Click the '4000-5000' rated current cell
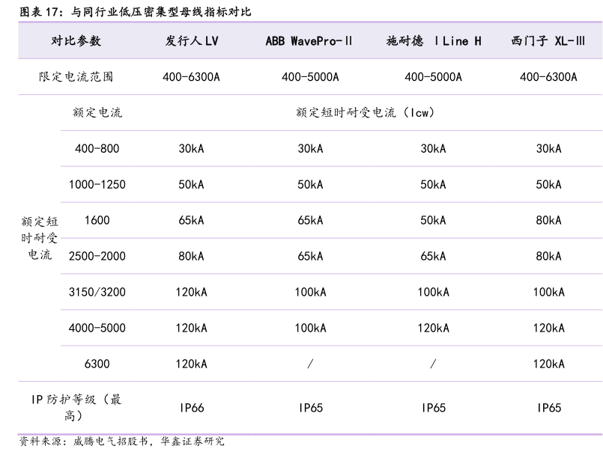Image resolution: width=603 pixels, height=455 pixels. (97, 328)
